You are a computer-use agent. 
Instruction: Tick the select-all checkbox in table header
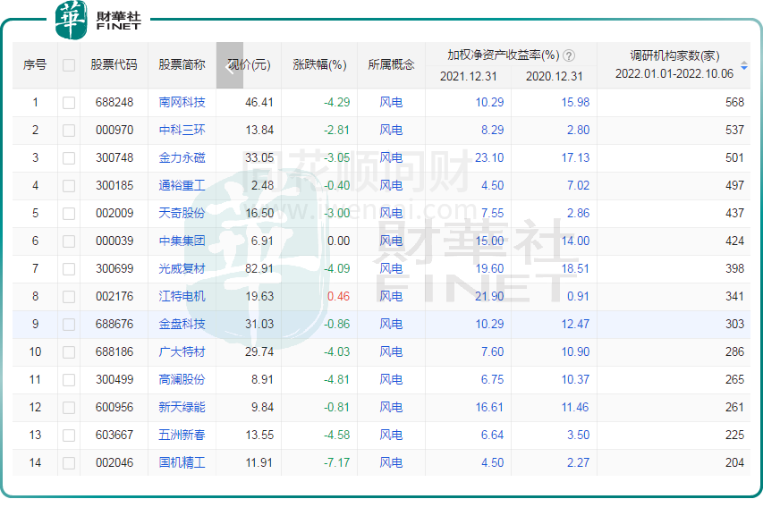click(69, 65)
